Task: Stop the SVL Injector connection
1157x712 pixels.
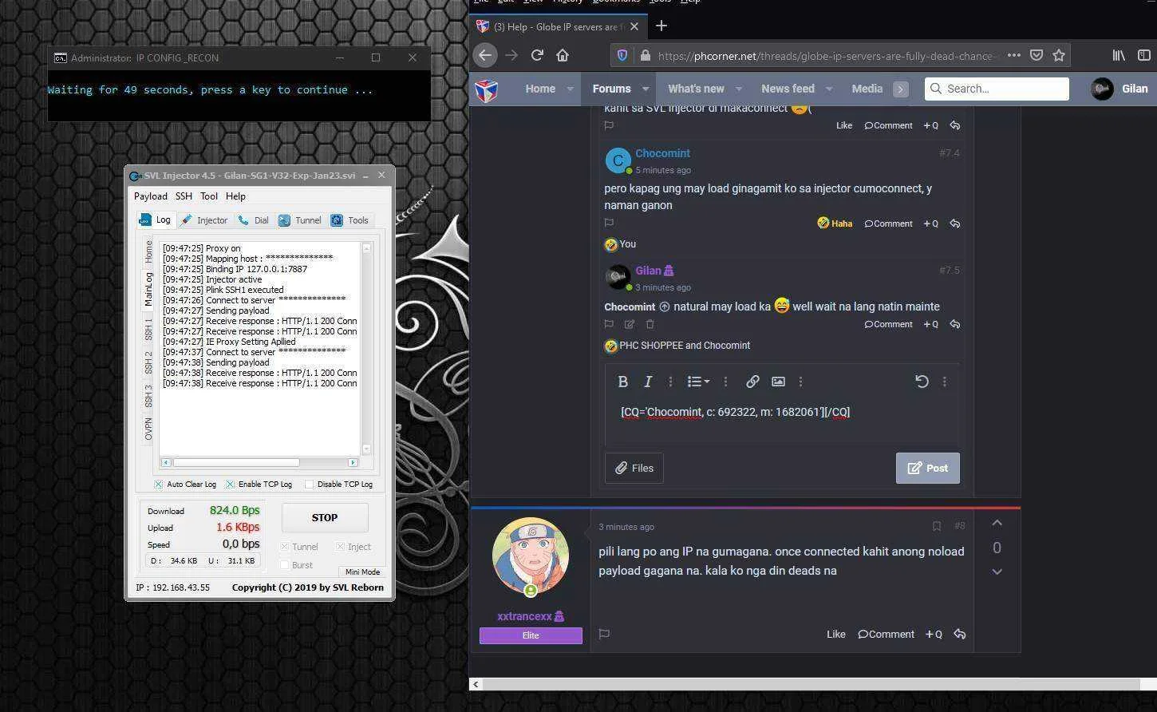Action: click(x=325, y=517)
